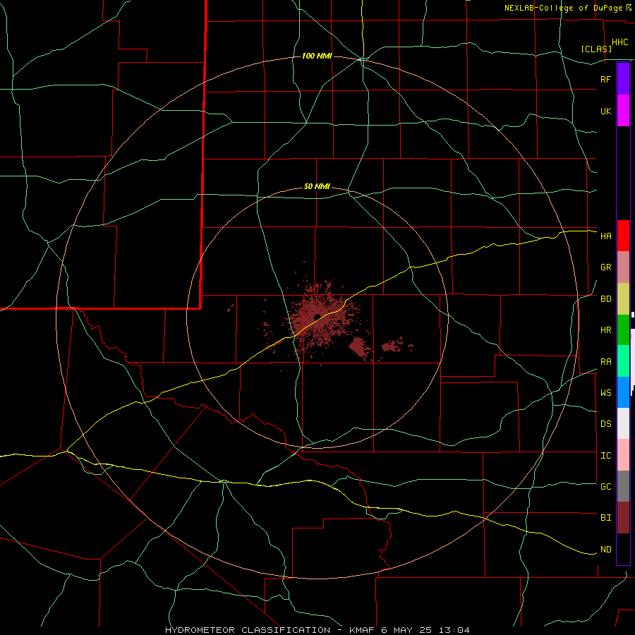Click the HA red legend swatch
The image size is (635, 635).
point(623,236)
